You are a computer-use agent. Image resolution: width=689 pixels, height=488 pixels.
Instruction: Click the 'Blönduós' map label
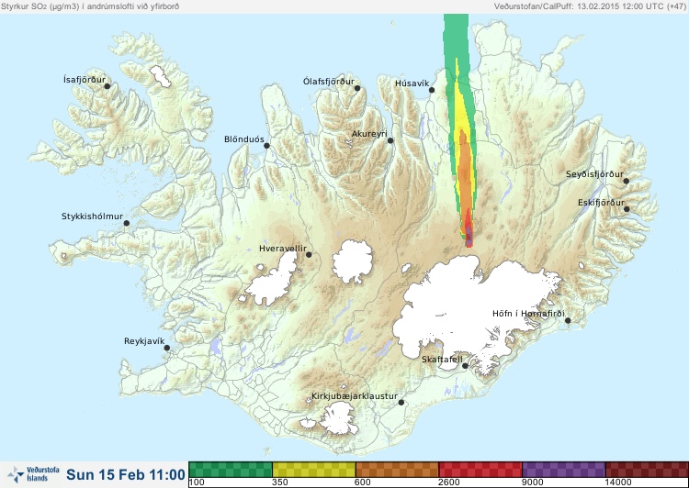point(243,139)
